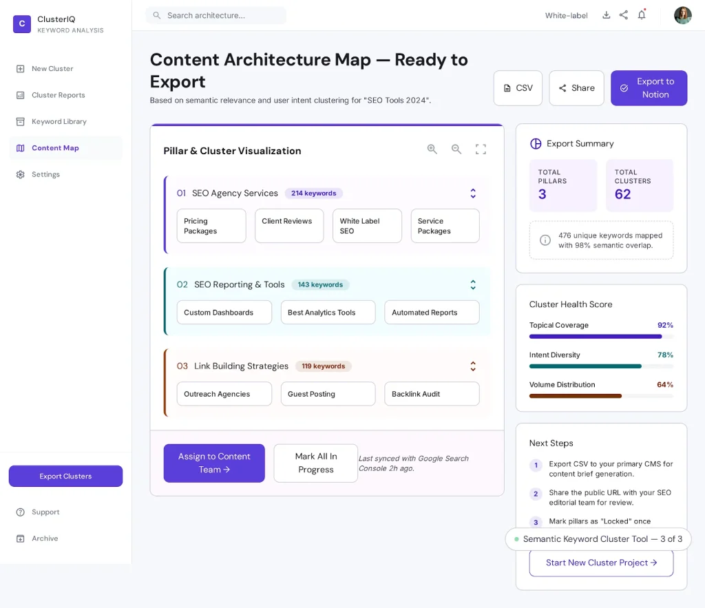Open the user profile avatar
Viewport: 705px width, 608px height.
pos(682,15)
